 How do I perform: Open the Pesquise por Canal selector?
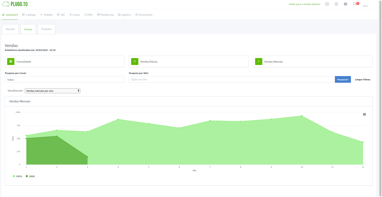[65, 80]
